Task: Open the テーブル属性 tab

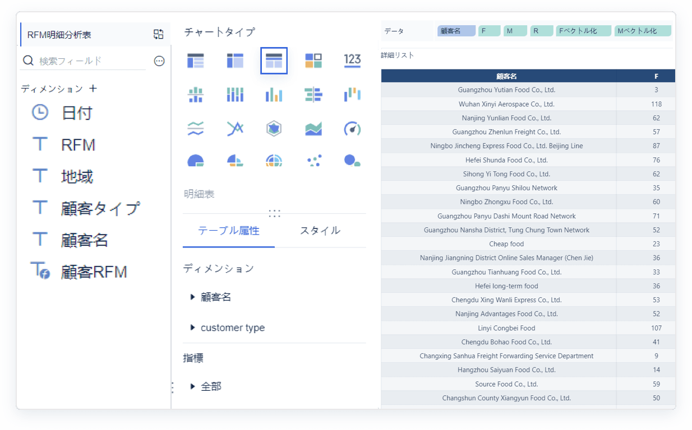Action: (229, 231)
